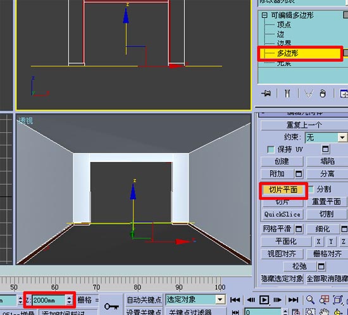Click the 松弛 button

(300, 266)
